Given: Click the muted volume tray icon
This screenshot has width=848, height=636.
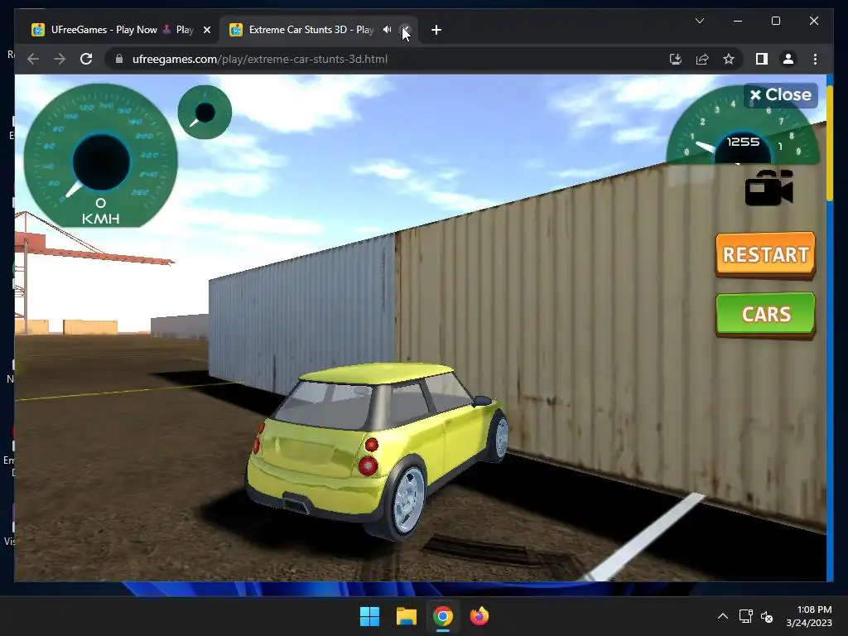Looking at the screenshot, I should click(767, 616).
